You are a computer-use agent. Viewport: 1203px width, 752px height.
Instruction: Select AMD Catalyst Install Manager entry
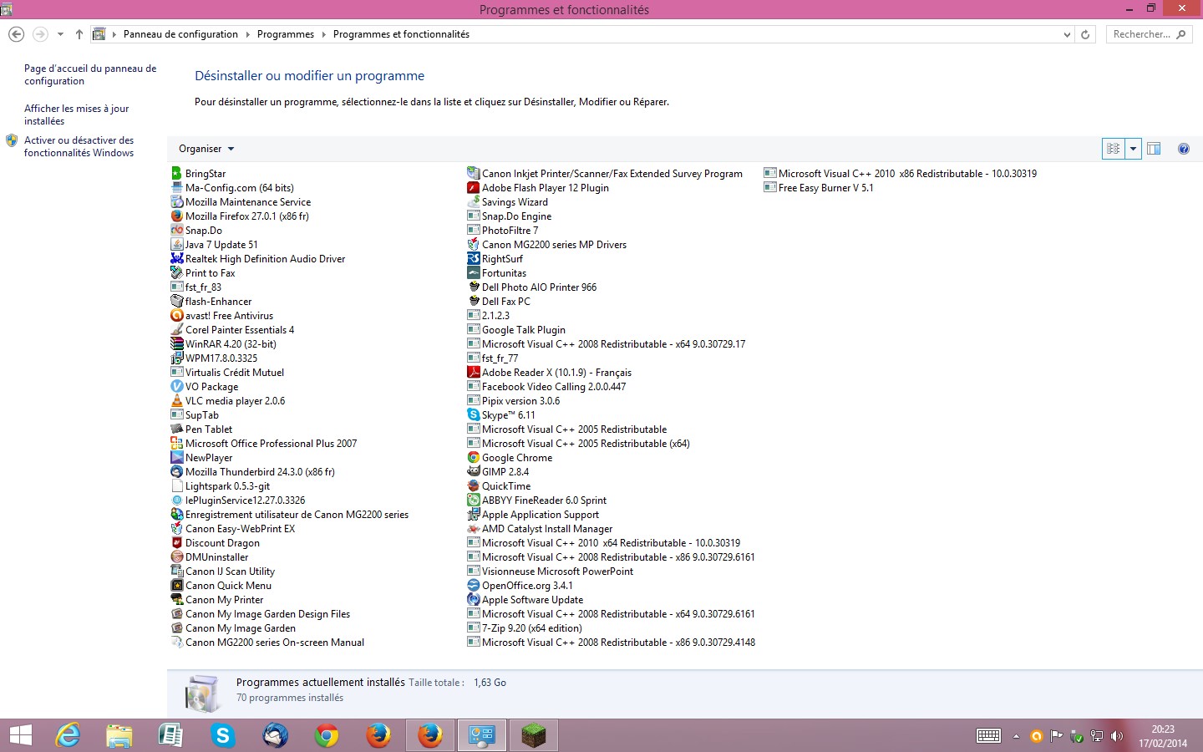[x=547, y=529]
